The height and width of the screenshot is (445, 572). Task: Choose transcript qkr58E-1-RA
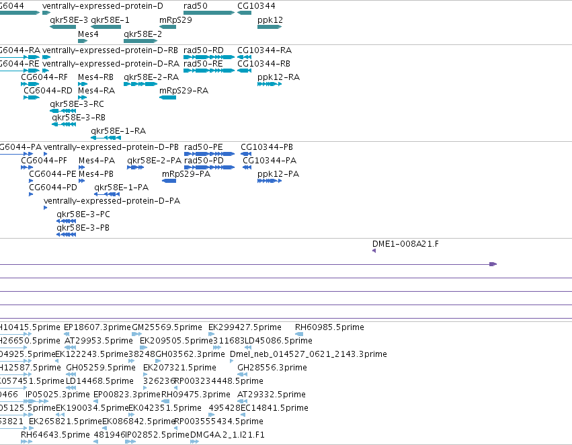click(x=118, y=131)
